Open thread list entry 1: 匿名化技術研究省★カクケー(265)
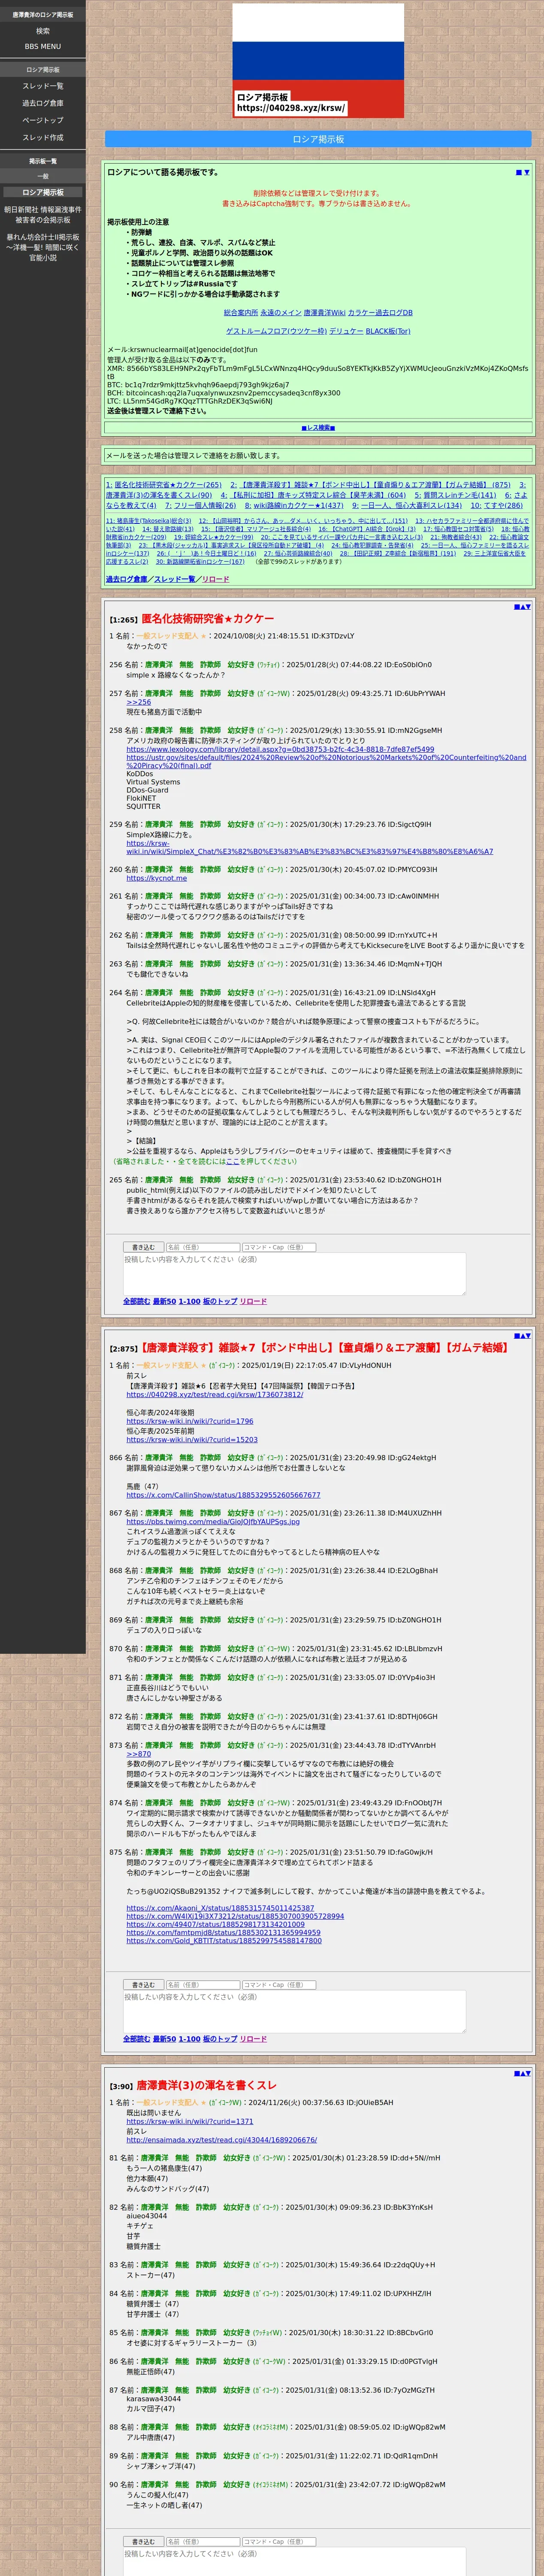 164,485
